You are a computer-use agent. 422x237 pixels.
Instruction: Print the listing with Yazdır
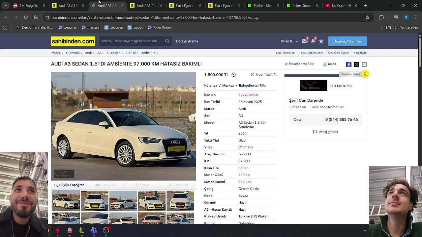330,64
